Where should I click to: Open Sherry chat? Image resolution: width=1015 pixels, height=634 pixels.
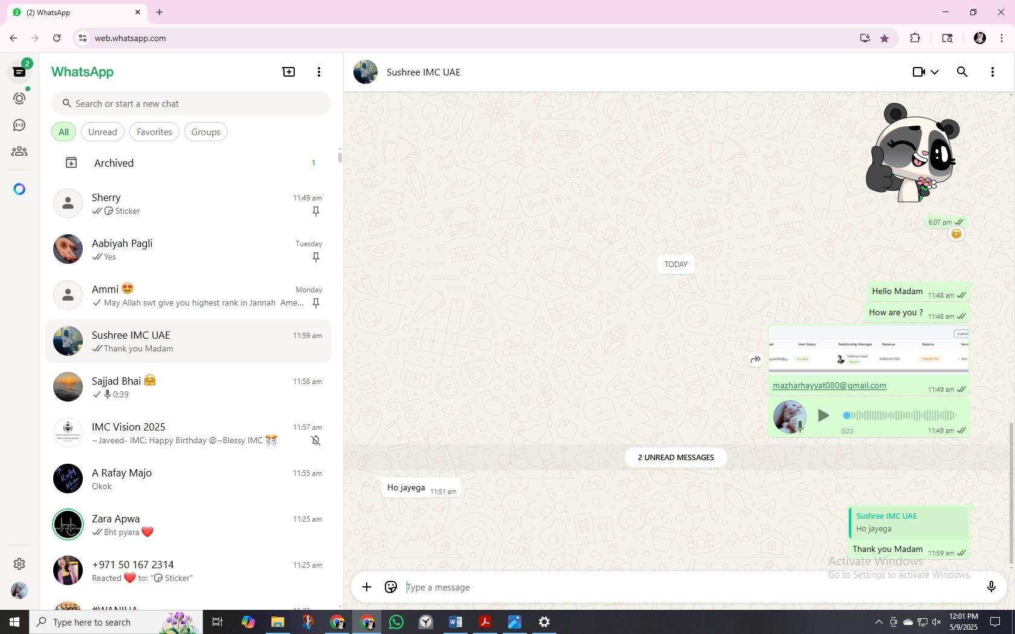pyautogui.click(x=188, y=203)
